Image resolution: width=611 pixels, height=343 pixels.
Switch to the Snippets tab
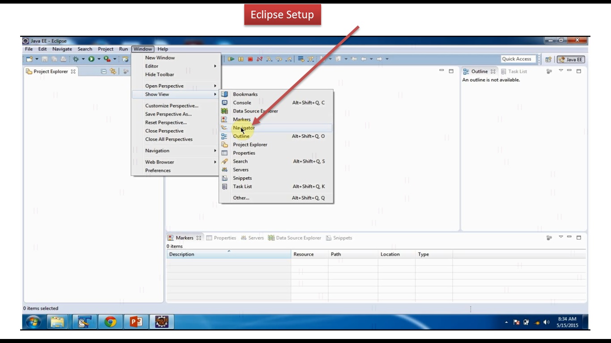click(339, 238)
